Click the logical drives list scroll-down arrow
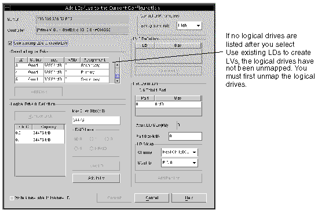Image resolution: width=318 pixels, height=213 pixels. [117, 80]
